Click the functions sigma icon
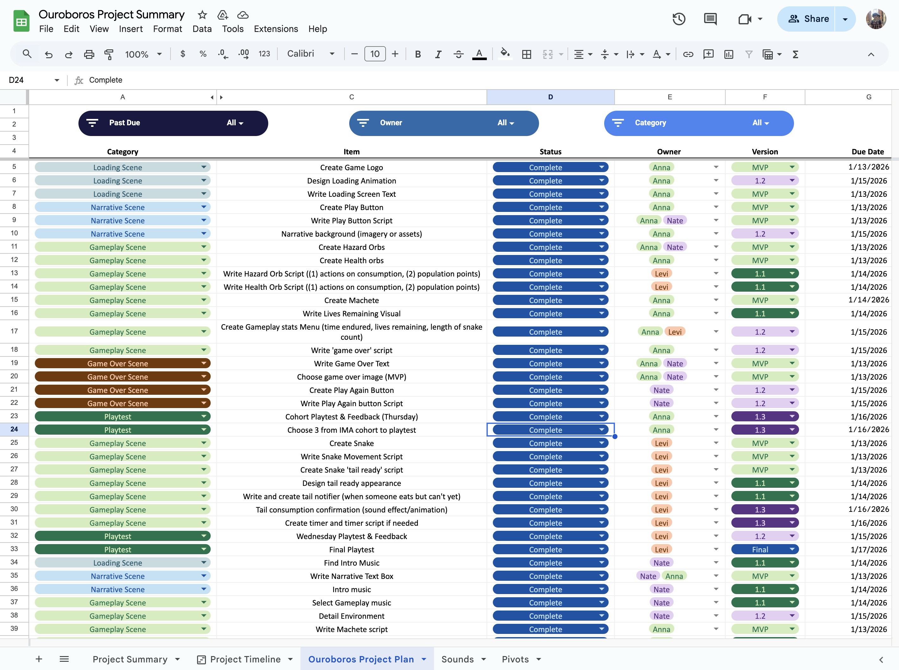The width and height of the screenshot is (899, 670). [795, 54]
